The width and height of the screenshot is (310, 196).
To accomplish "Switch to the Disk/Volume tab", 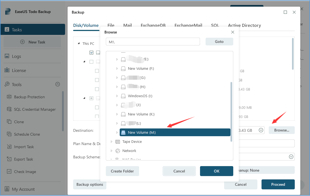I will pos(86,25).
